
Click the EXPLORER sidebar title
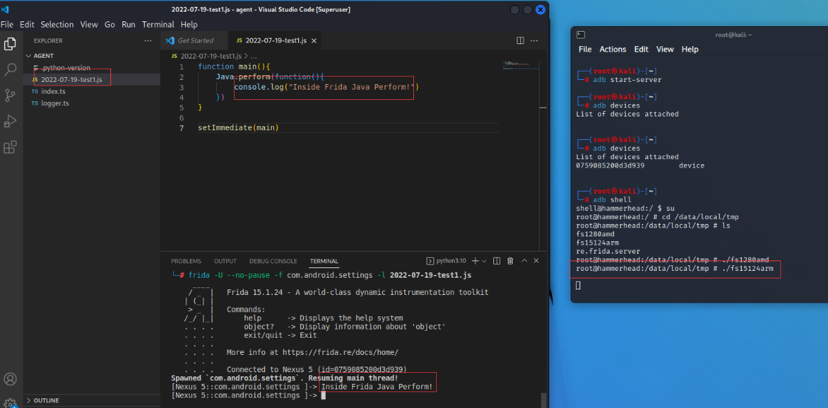pos(48,41)
